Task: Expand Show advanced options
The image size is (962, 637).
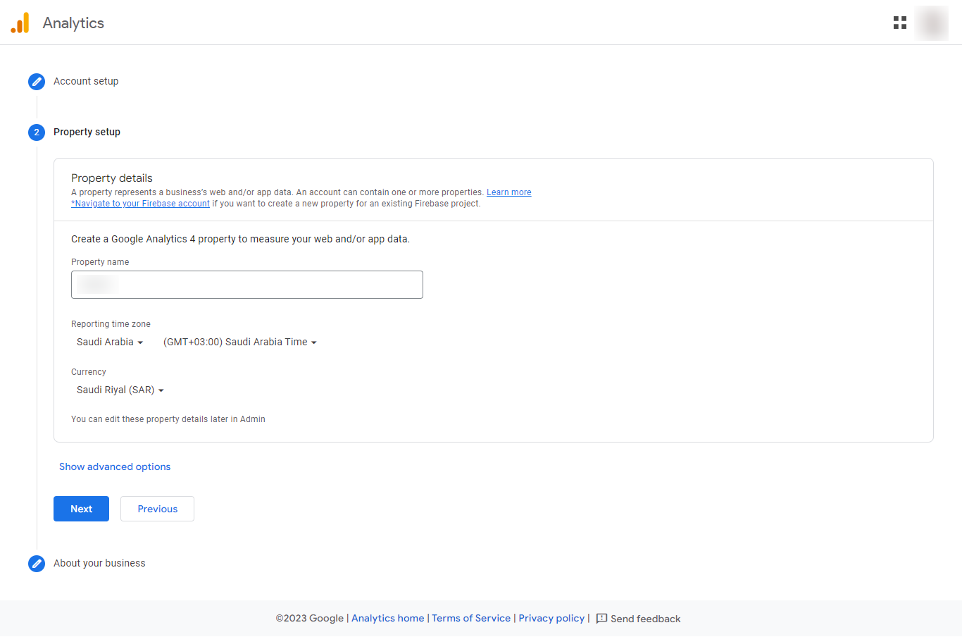Action: [115, 466]
